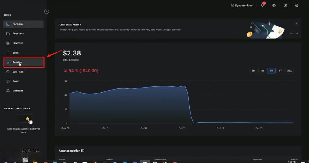Click the 20 y-axis label
Viewport: 309px width, 163px height.
coord(66,109)
